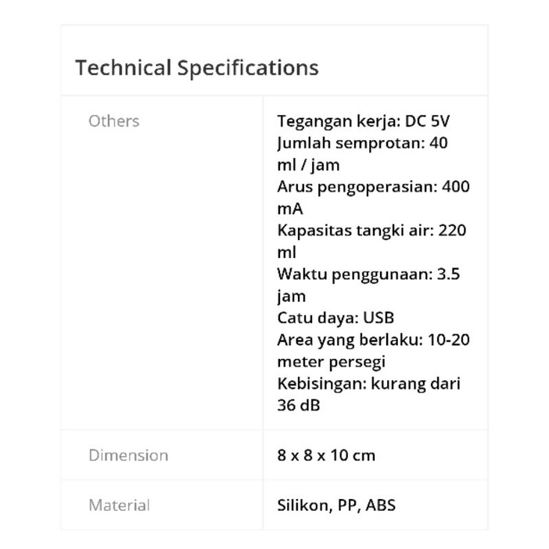Select the 'ml / jam' unit text
549x549 pixels.
click(x=308, y=166)
